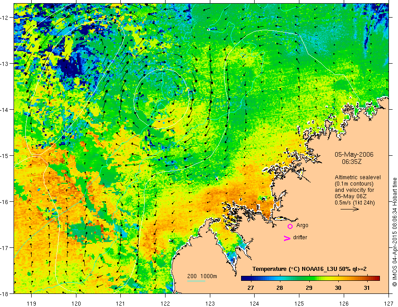This screenshot has height=307, width=398.
Task: Click the cyan 200 1000m depth contour line sample
Action: pos(196,281)
